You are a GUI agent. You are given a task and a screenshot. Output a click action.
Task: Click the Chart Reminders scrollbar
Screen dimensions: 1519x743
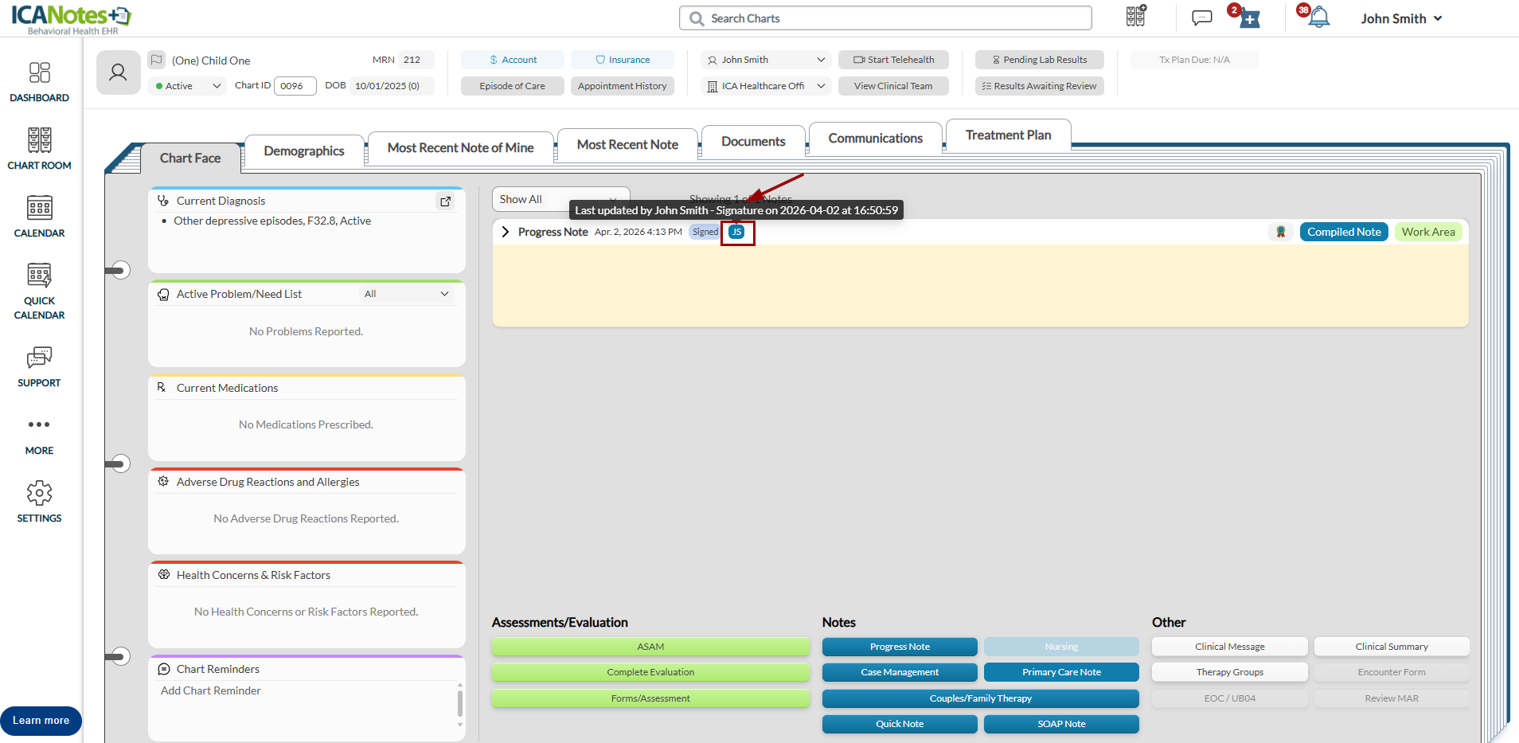(x=459, y=704)
